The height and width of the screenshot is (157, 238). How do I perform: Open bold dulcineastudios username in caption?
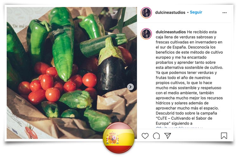pos(171,32)
